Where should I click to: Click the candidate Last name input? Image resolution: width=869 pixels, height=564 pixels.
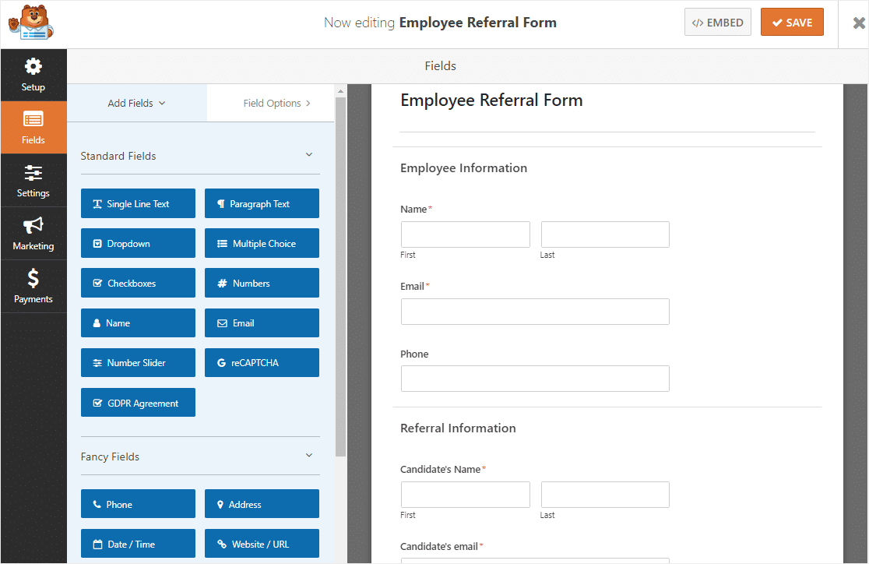[x=605, y=494]
